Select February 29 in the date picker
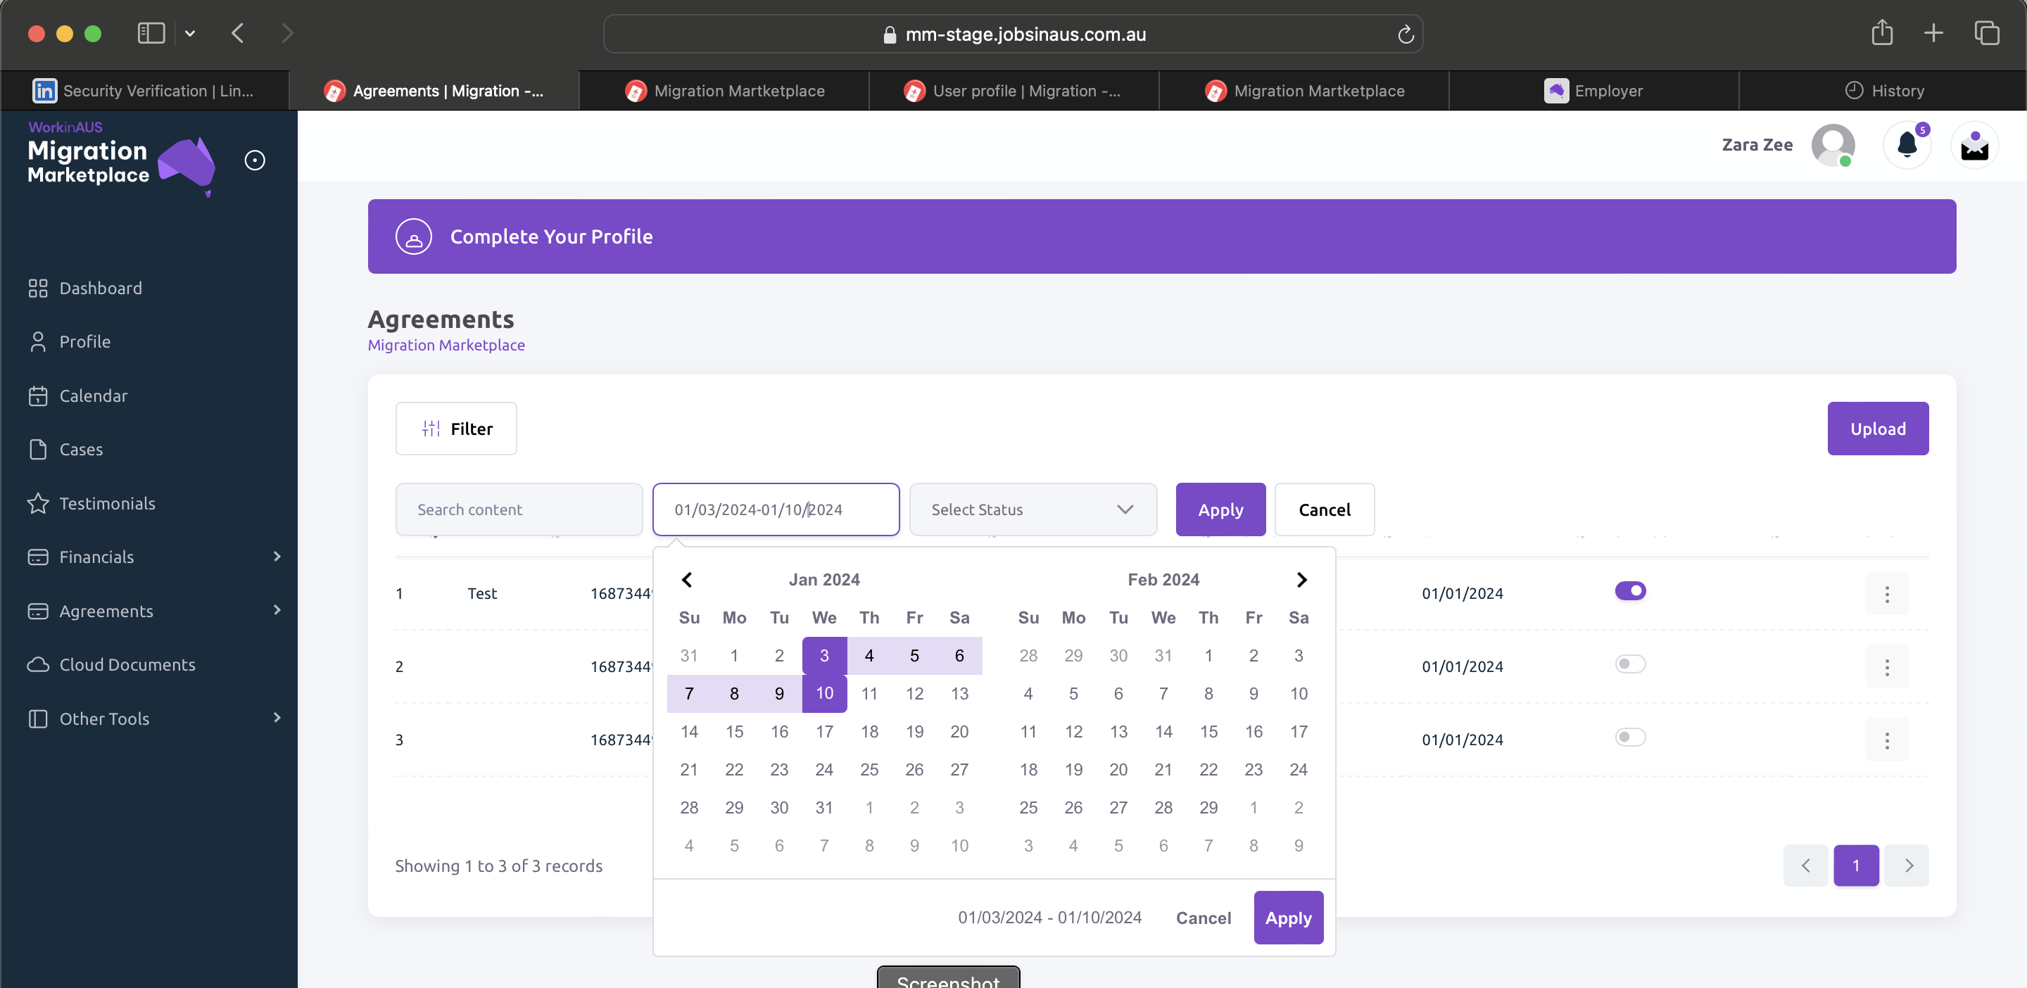This screenshot has height=988, width=2027. [1208, 807]
